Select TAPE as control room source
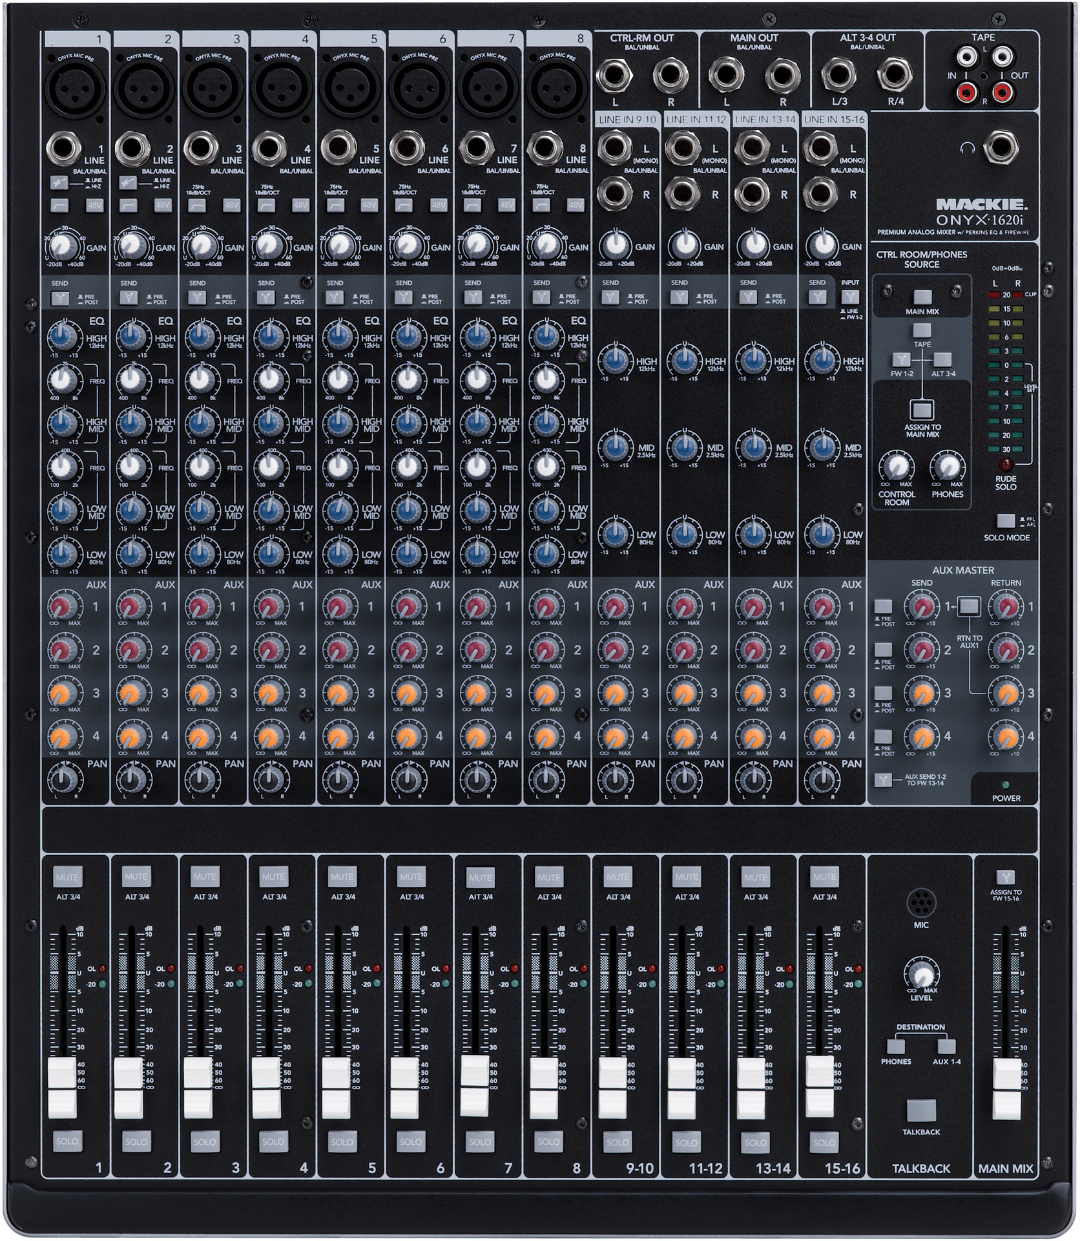Screen dimensions: 1080x1241 coord(922,330)
